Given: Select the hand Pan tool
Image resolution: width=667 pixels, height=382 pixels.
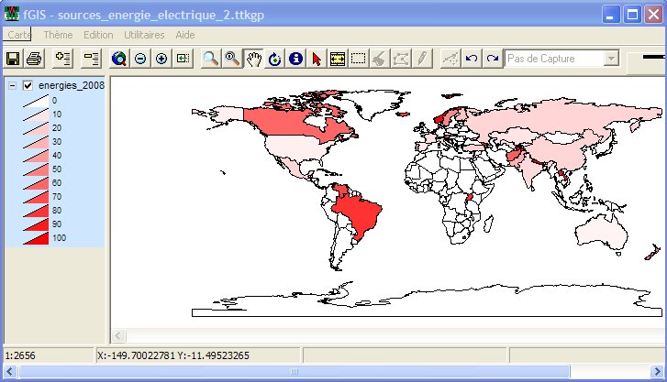Looking at the screenshot, I should (253, 59).
